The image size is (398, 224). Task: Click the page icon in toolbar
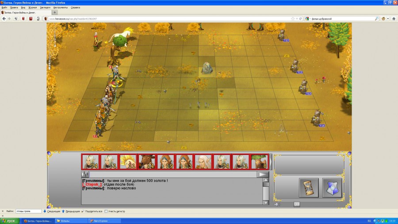point(38,19)
